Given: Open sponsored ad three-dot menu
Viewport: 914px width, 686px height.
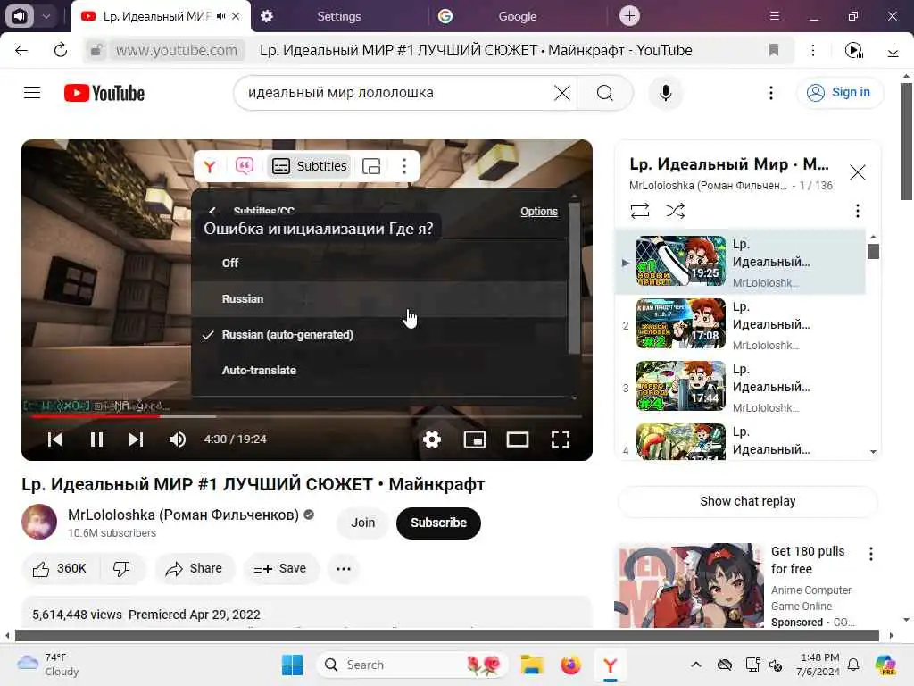Looking at the screenshot, I should tap(871, 554).
